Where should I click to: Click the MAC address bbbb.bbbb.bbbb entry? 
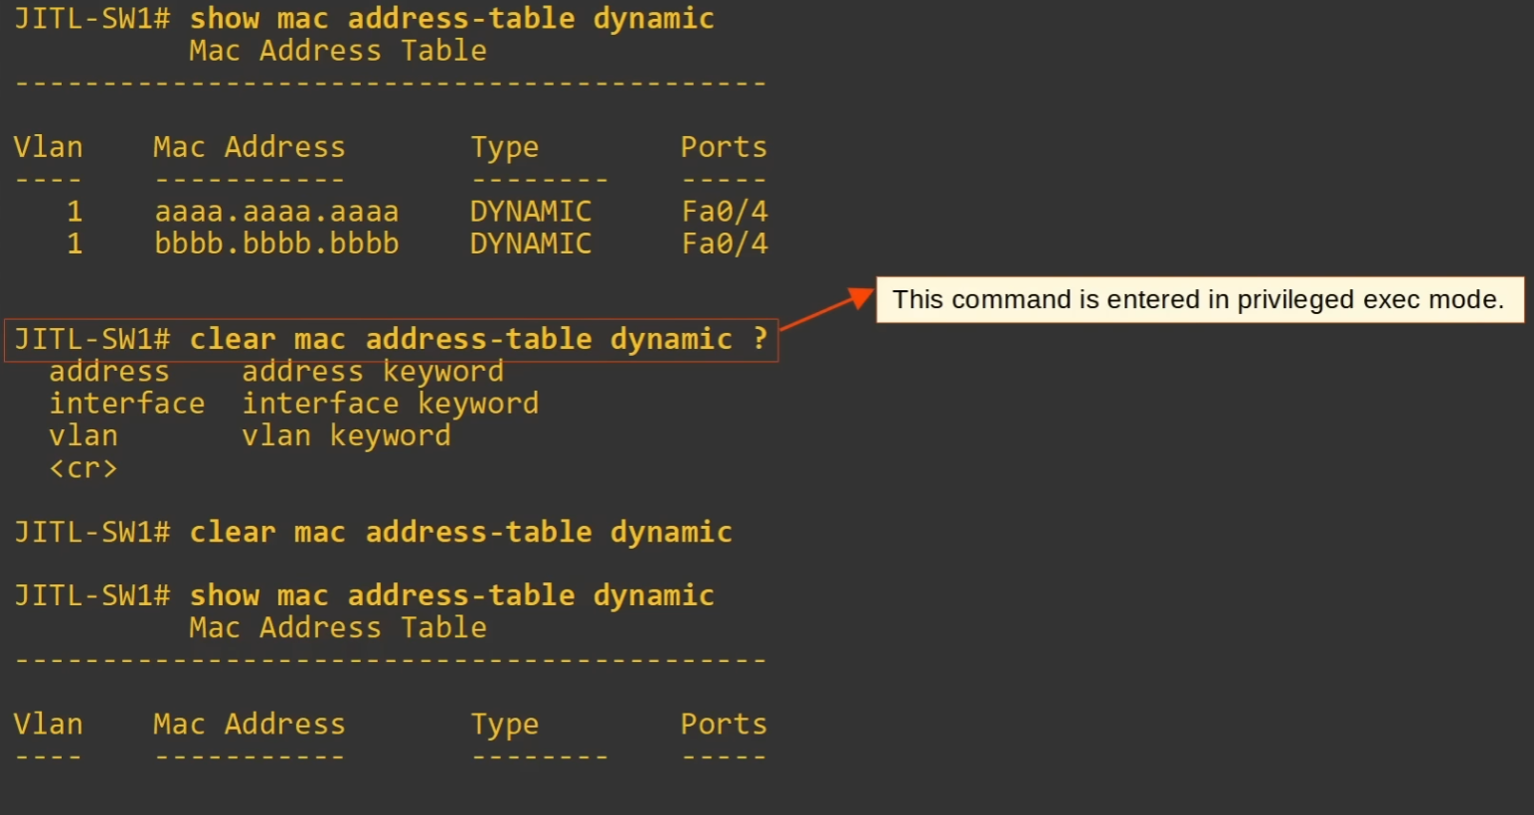click(276, 244)
